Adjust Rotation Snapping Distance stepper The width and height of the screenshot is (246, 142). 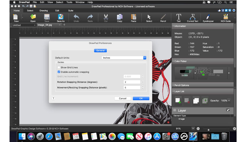[143, 82]
